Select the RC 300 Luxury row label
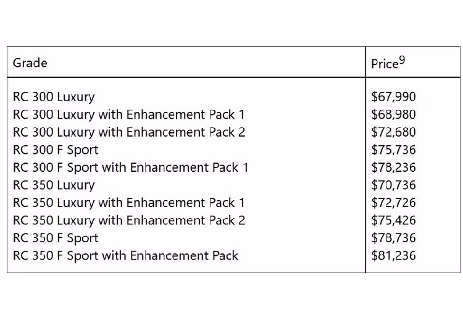This screenshot has height=309, width=463. tap(54, 96)
